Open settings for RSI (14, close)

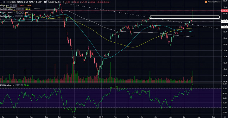19,85
